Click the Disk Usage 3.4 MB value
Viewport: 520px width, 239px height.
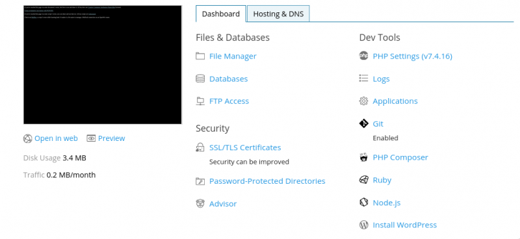pyautogui.click(x=74, y=158)
